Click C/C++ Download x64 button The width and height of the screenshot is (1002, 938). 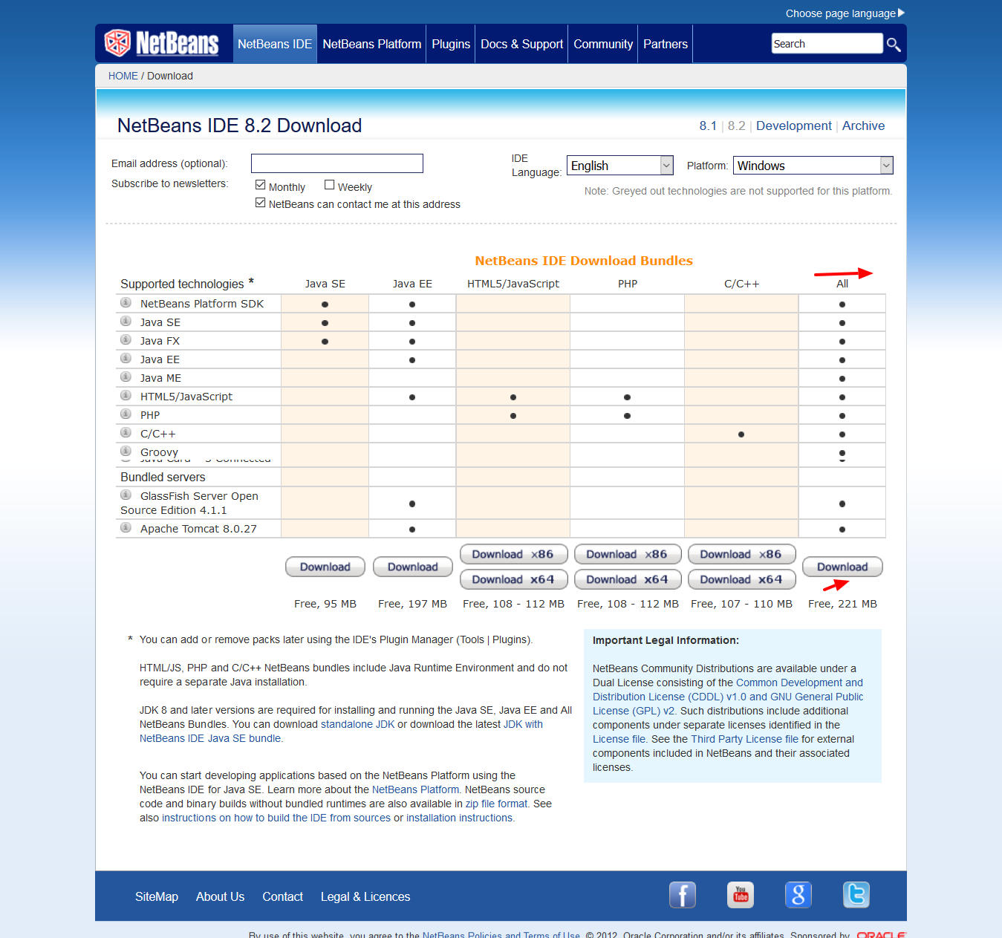(x=741, y=579)
